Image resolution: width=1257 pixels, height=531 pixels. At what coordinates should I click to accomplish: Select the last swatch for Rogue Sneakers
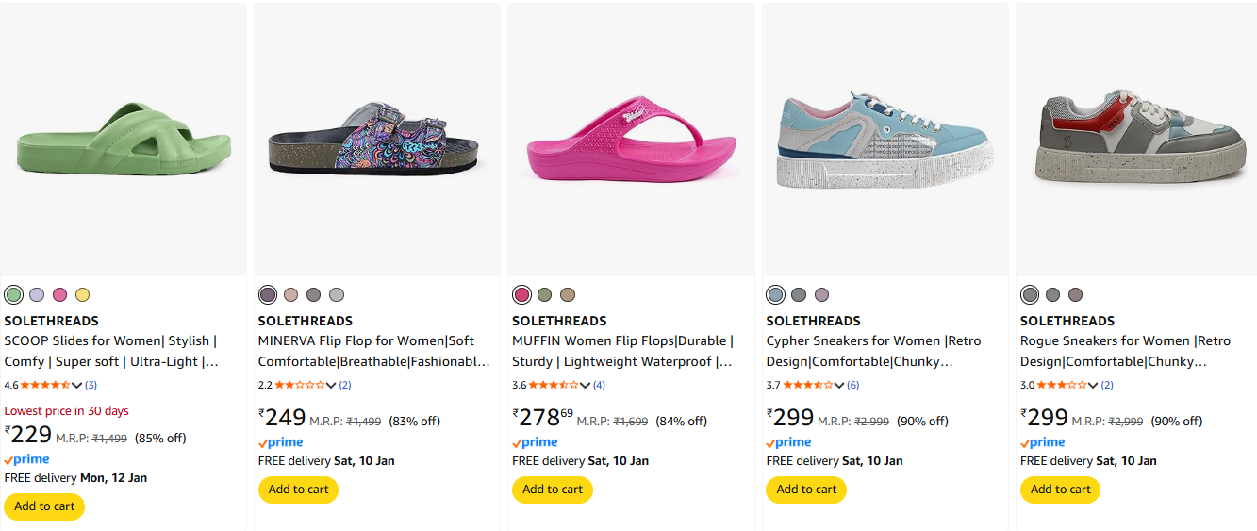coord(1076,294)
